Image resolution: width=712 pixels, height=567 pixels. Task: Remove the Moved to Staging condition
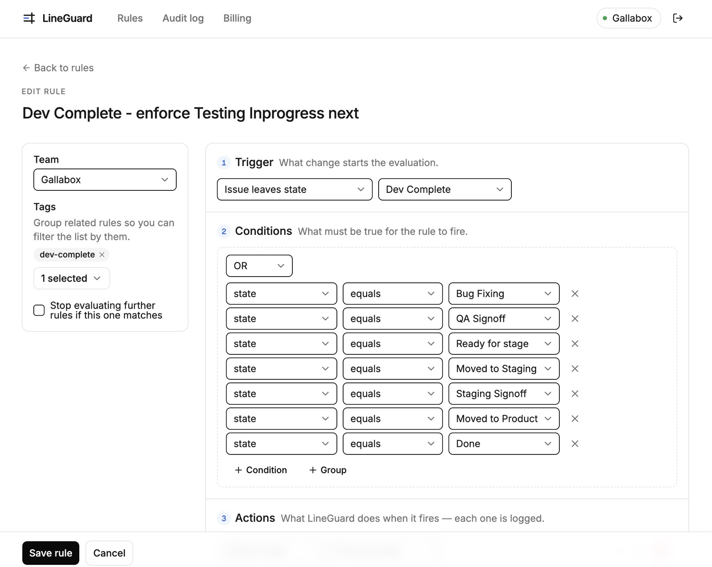pos(575,369)
